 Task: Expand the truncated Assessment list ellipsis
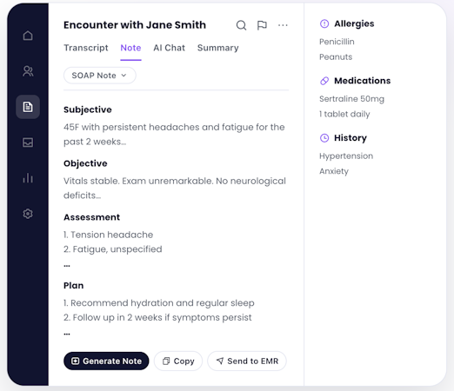pos(67,265)
